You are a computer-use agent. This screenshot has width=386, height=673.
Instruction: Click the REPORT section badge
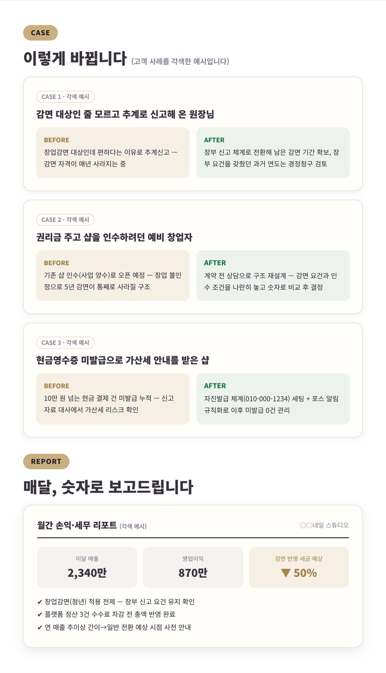click(x=46, y=462)
